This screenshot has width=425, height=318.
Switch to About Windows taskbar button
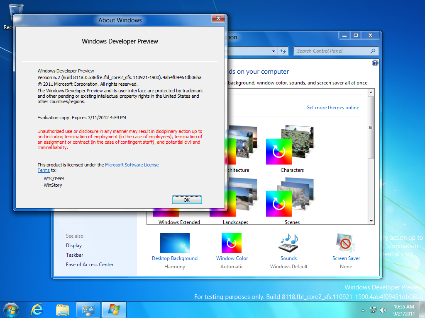(114, 310)
